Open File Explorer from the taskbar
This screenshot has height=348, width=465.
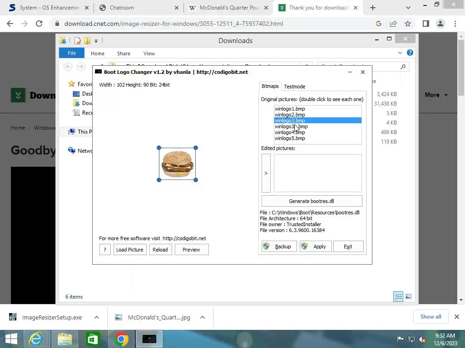(x=64, y=339)
